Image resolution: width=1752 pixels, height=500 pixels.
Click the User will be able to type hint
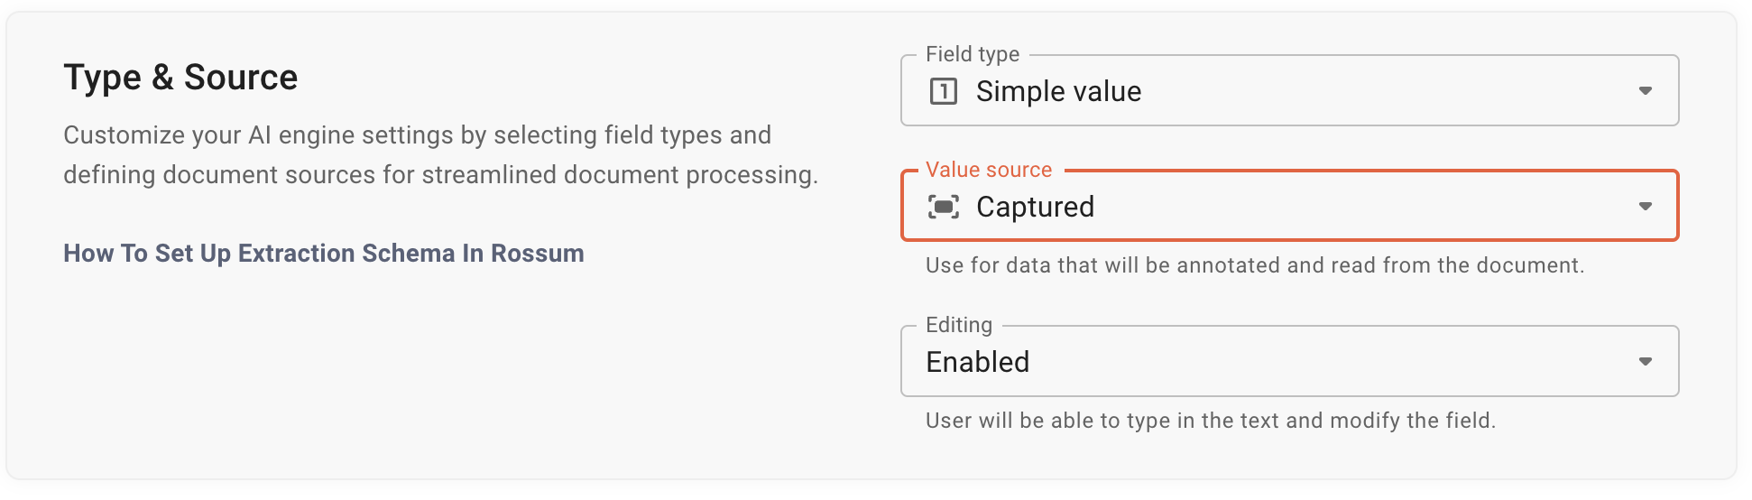[x=1211, y=421]
